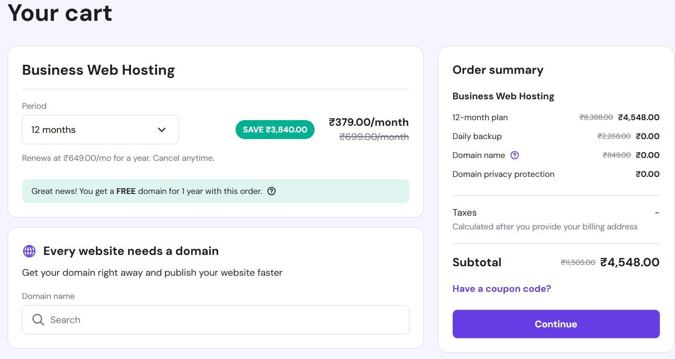Click the magnifier icon in the domain search box
The height and width of the screenshot is (359, 675).
coord(38,320)
